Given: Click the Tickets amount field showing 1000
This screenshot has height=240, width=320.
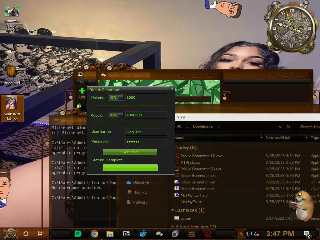Looking at the screenshot, I should point(146,97).
